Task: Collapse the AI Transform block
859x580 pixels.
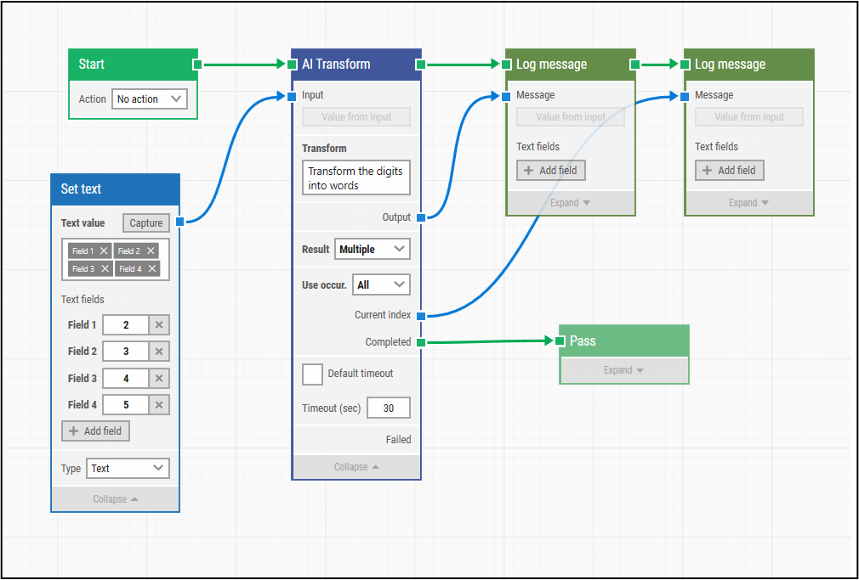Action: 356,467
